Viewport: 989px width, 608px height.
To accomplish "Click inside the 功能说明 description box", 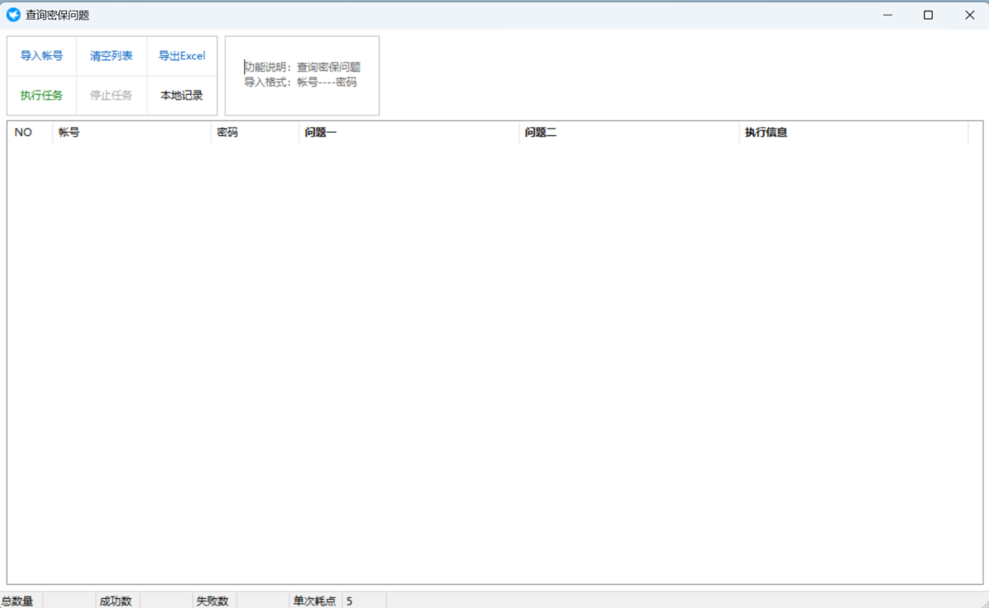I will click(x=302, y=76).
